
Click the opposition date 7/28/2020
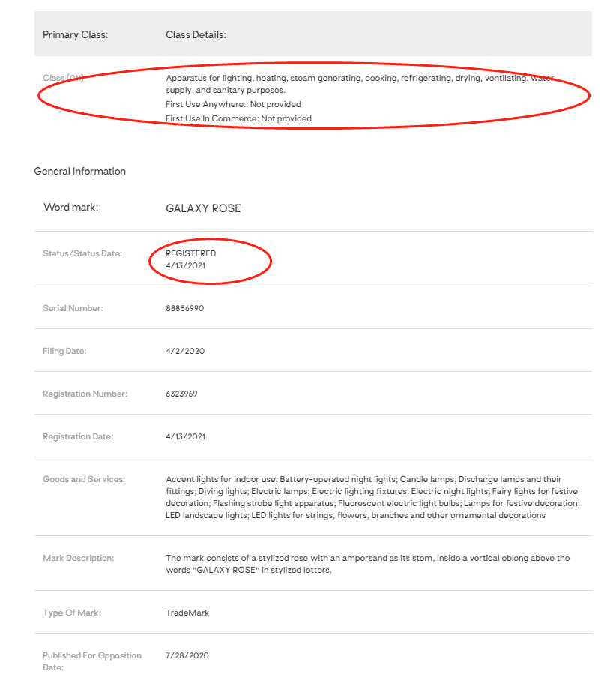coord(187,655)
